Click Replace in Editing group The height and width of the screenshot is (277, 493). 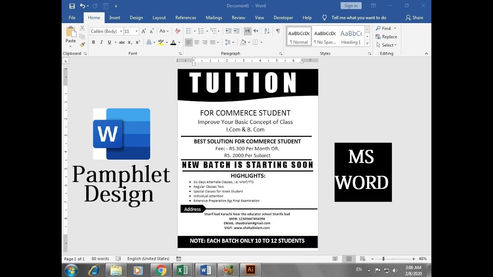click(386, 37)
